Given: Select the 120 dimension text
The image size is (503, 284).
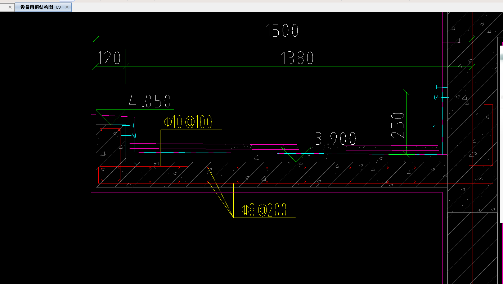Looking at the screenshot, I should pos(109,58).
